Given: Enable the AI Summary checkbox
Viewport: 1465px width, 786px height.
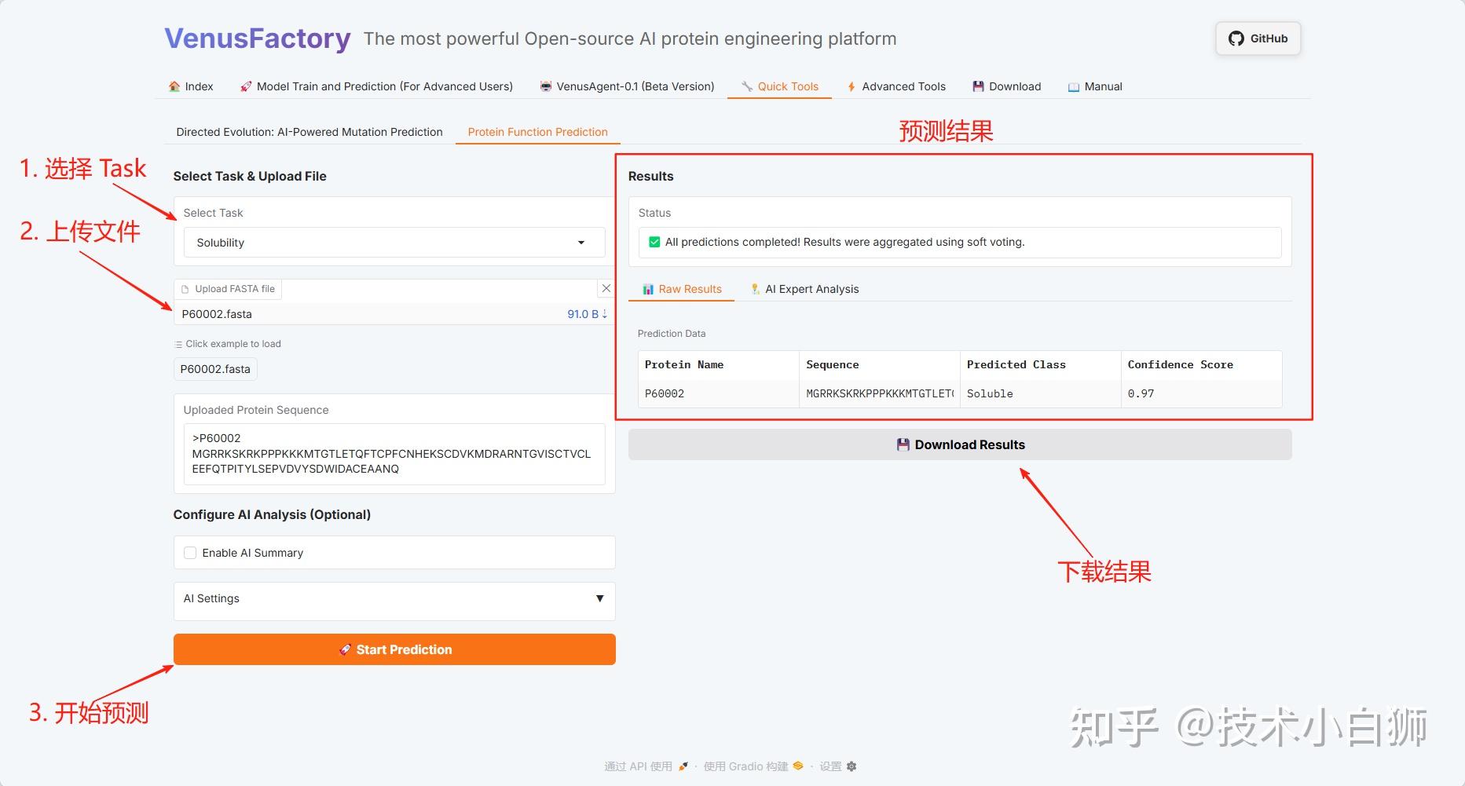Looking at the screenshot, I should [x=190, y=553].
